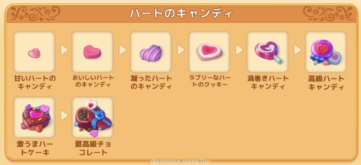
Task: Click the arrow after 凝ったハートのキャンディ
Action: click(x=181, y=50)
